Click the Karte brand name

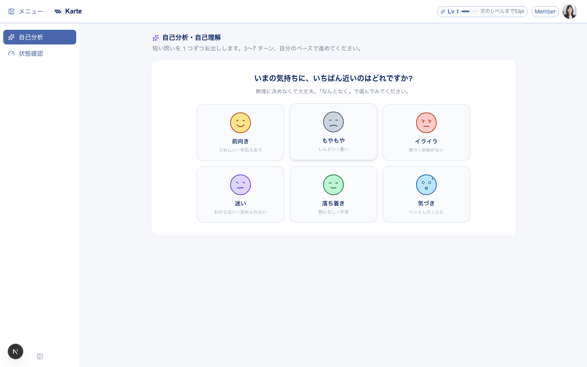tap(73, 11)
